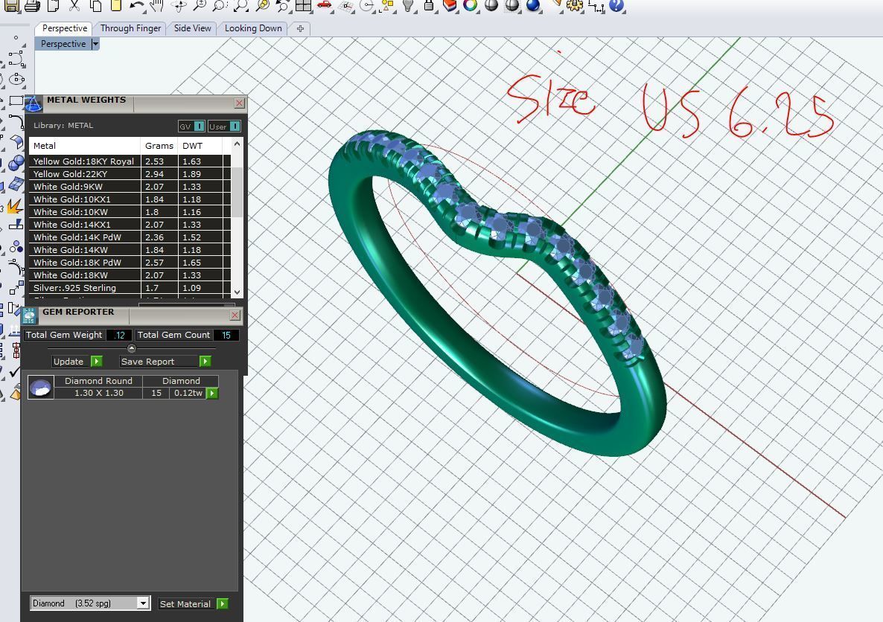Select the Ellipse tool in left sidebar
This screenshot has width=883, height=622.
click(16, 79)
